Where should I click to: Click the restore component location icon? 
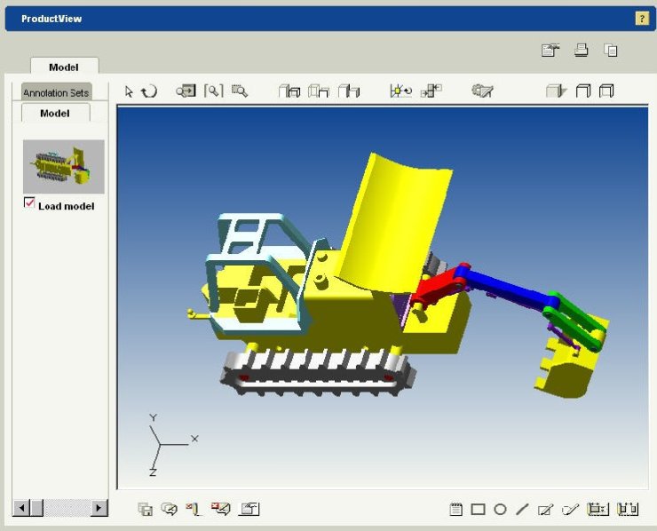click(431, 91)
